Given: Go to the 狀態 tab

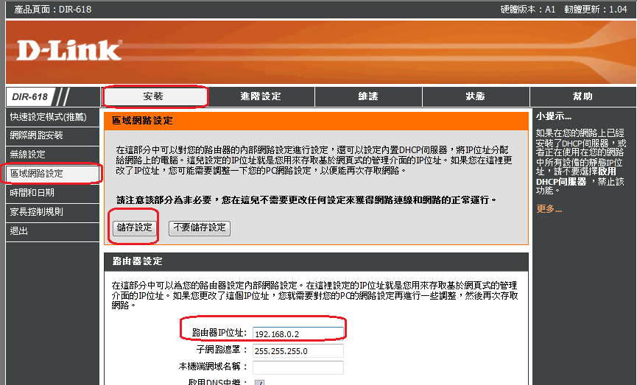Looking at the screenshot, I should pyautogui.click(x=476, y=96).
